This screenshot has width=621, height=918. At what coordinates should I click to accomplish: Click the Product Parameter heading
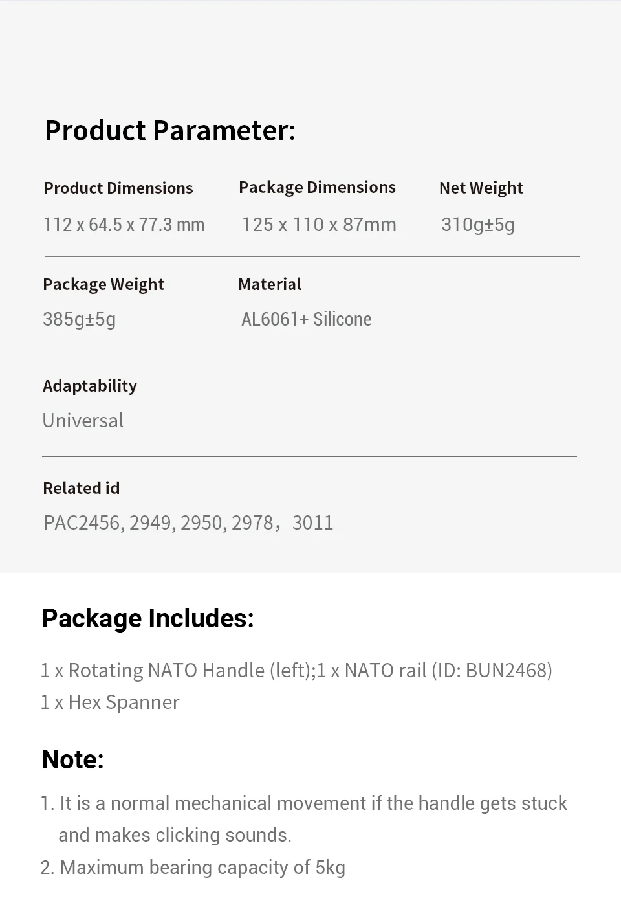tap(169, 131)
